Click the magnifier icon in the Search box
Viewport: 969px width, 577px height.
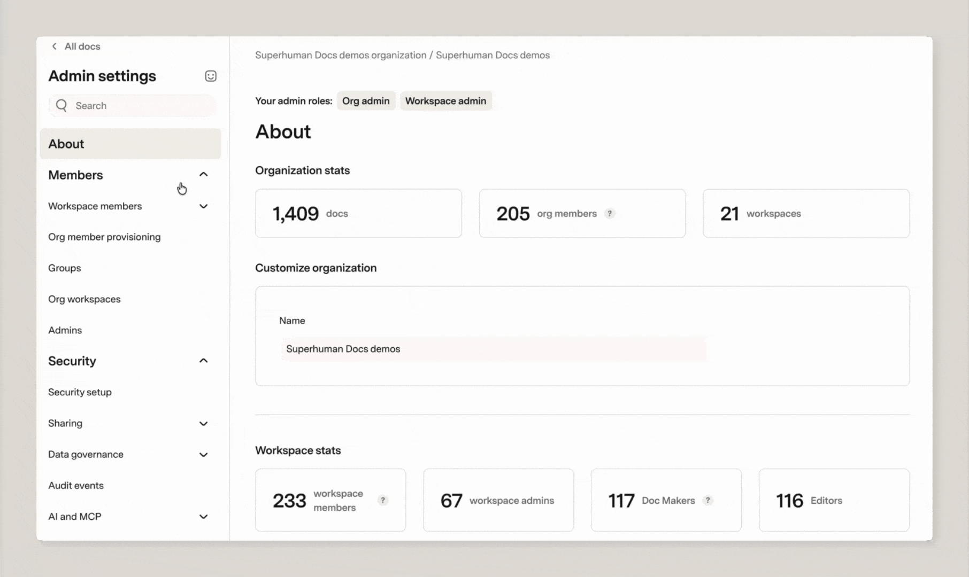pos(61,105)
